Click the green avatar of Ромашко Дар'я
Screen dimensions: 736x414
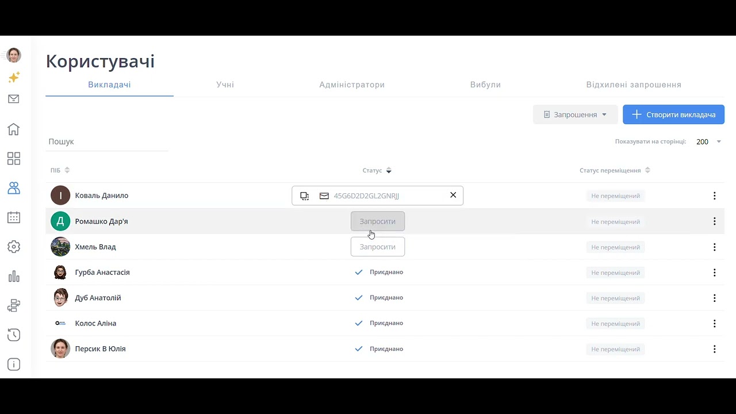click(60, 221)
